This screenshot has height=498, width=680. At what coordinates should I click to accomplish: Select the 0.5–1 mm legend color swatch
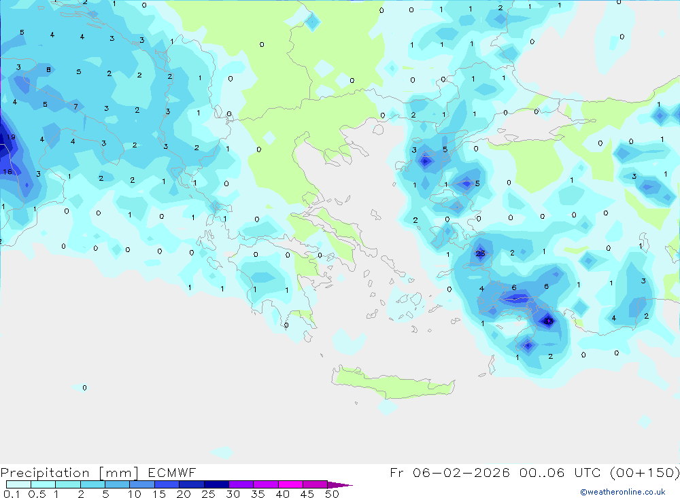[x=43, y=484]
